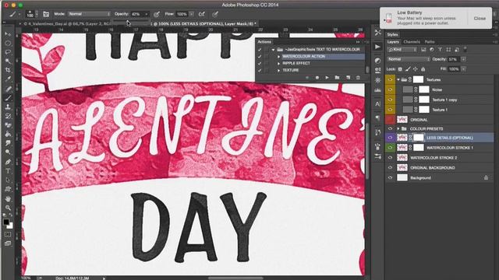Switch to the Channels tab

click(412, 42)
